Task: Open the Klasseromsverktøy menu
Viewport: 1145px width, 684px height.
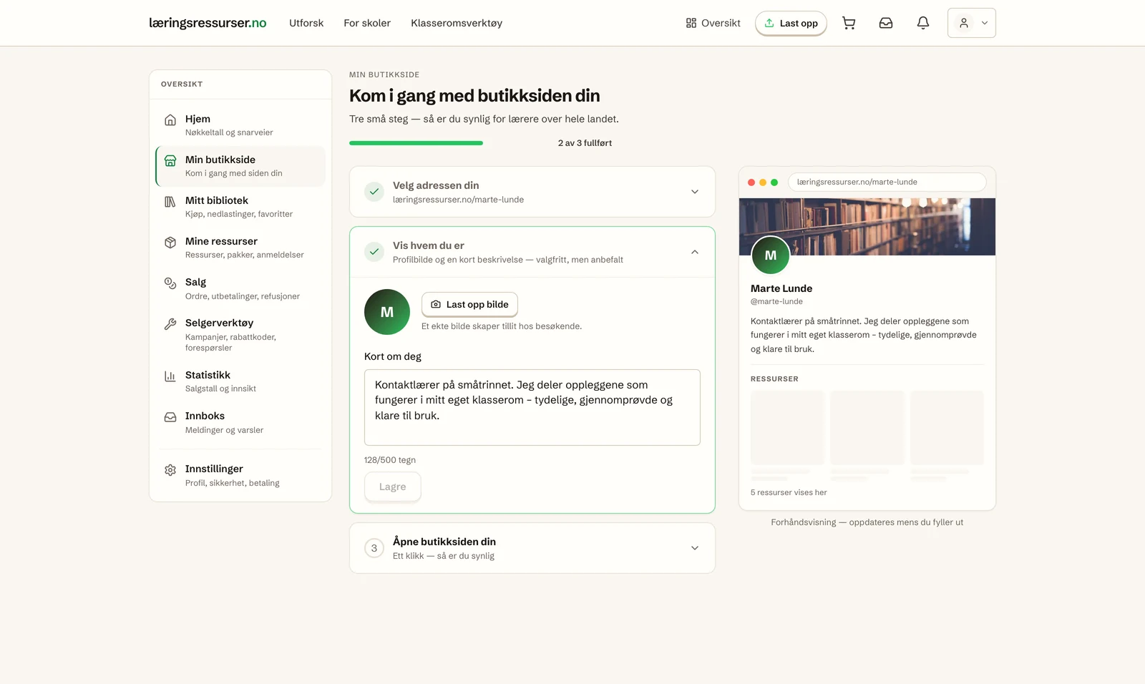Action: pyautogui.click(x=457, y=23)
